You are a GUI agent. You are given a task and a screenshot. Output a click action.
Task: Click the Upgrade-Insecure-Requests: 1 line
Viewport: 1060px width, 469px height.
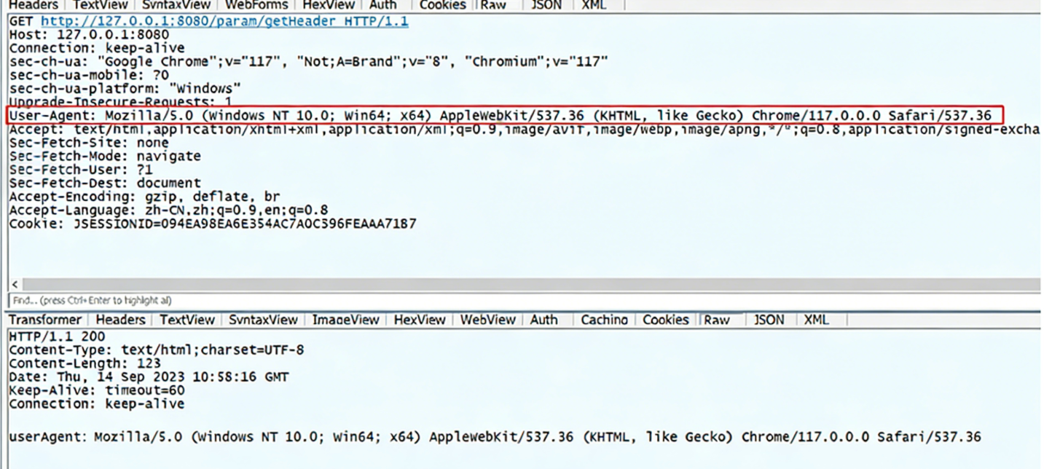point(121,102)
